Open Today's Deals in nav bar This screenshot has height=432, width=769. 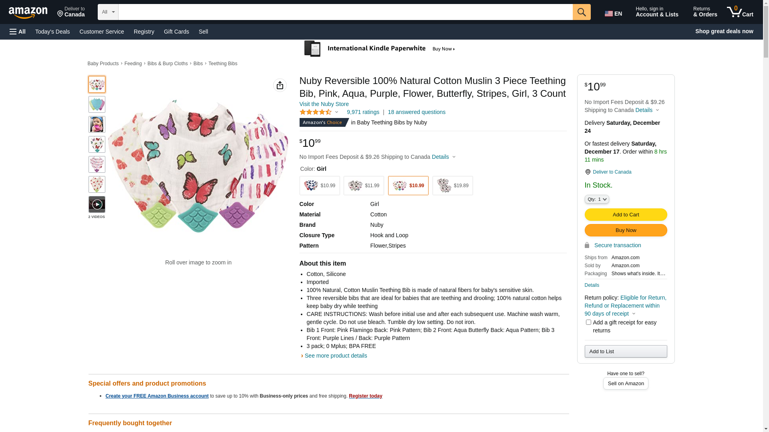(x=52, y=32)
